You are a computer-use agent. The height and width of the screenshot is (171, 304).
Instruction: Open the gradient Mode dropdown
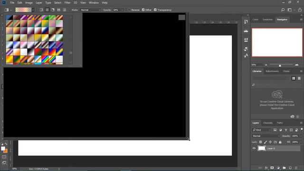[x=91, y=10]
